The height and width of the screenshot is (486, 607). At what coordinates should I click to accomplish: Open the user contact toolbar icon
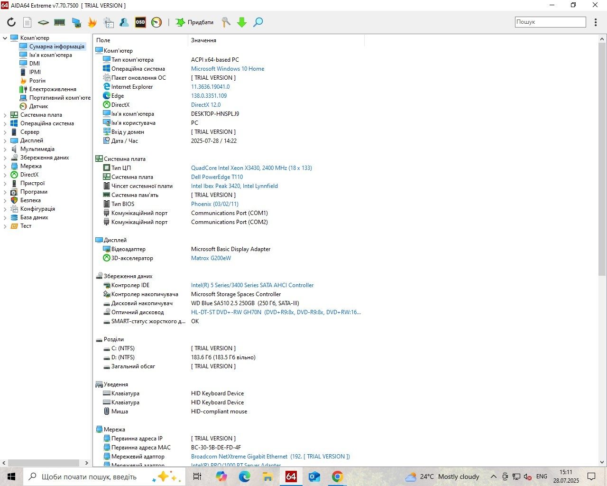click(x=124, y=22)
